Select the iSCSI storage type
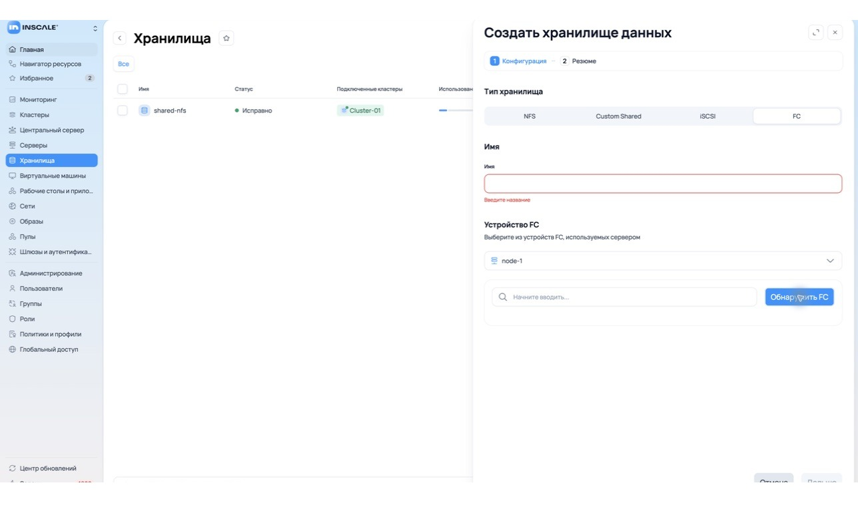Image resolution: width=858 pixels, height=511 pixels. pos(707,116)
